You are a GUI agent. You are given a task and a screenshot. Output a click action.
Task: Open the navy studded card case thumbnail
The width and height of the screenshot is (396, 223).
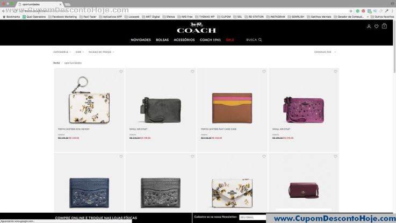89,193
